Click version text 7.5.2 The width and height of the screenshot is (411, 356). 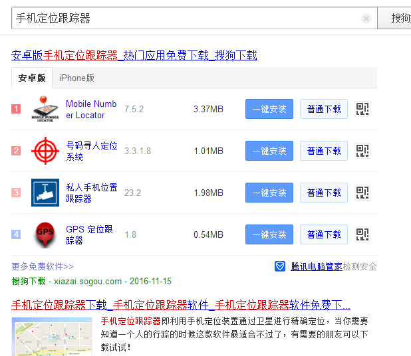[134, 109]
